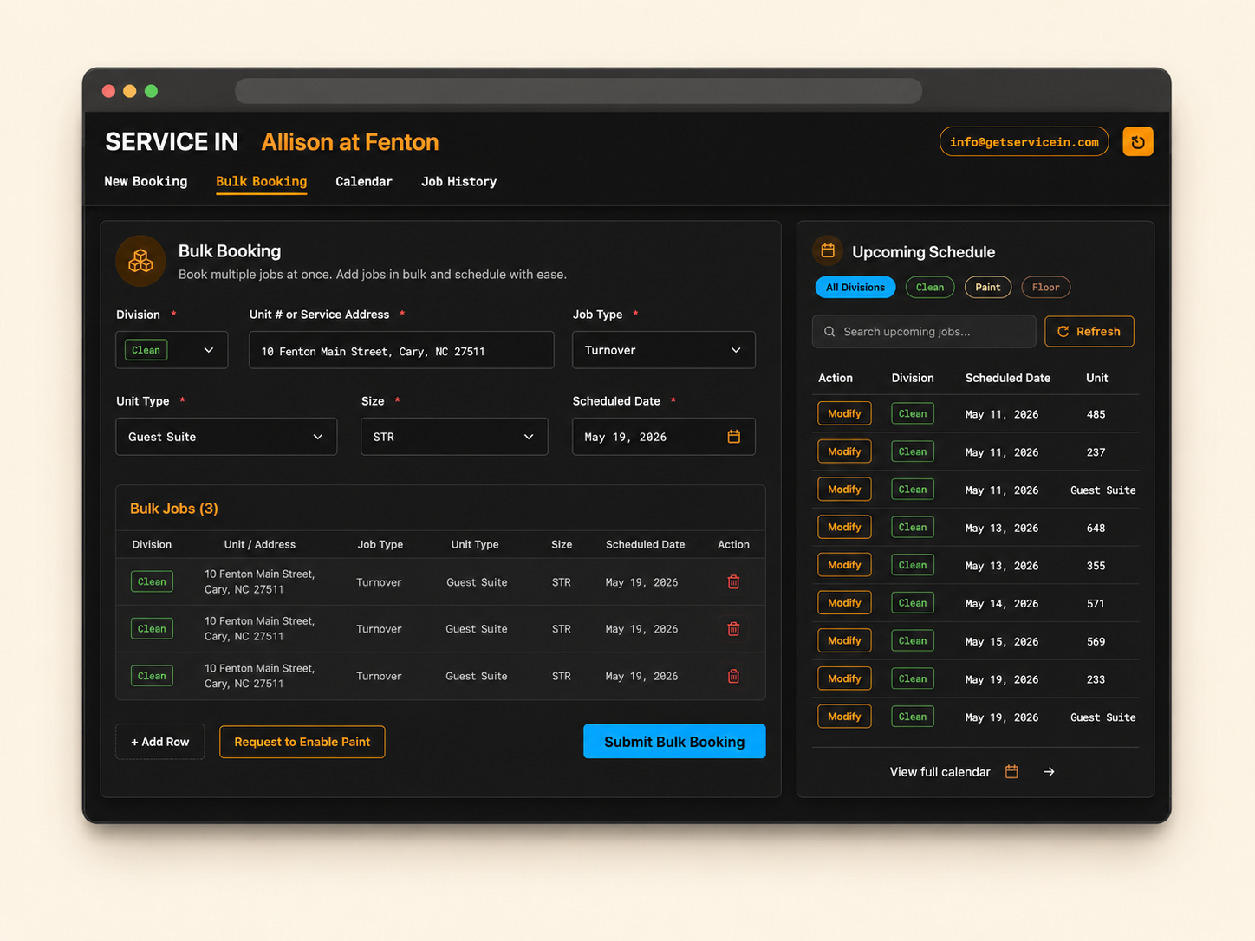Focus the Search upcoming jobs field
This screenshot has height=941, width=1255.
[x=924, y=331]
